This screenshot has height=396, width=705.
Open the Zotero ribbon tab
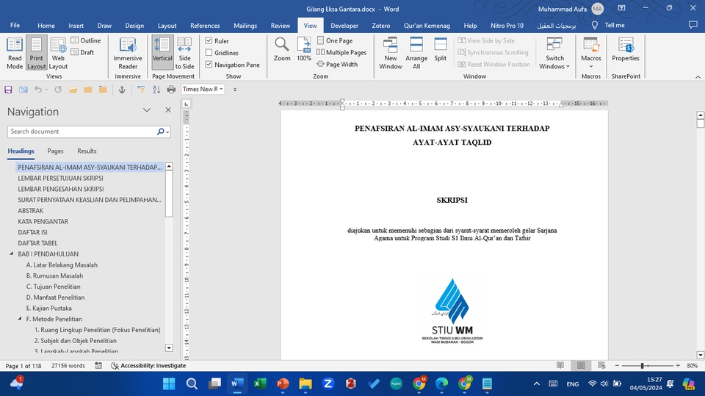tap(381, 26)
